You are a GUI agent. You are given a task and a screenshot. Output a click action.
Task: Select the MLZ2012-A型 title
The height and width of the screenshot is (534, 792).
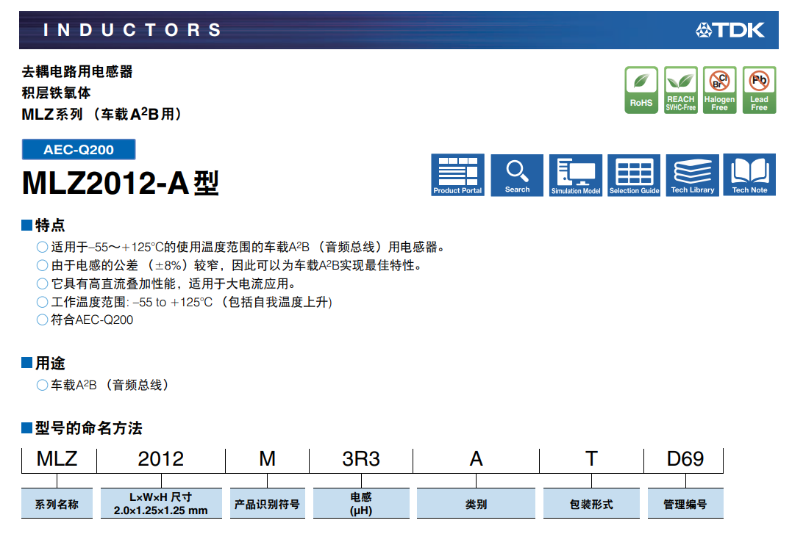(x=120, y=183)
